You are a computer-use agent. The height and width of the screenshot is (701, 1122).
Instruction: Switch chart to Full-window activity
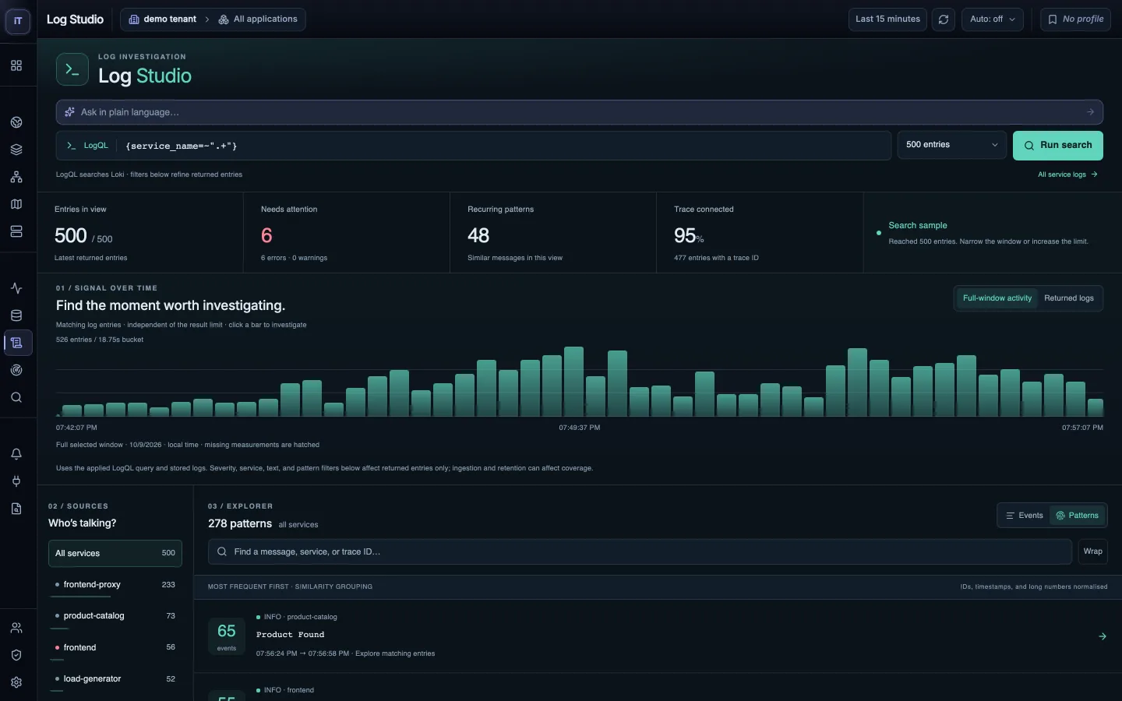997,298
